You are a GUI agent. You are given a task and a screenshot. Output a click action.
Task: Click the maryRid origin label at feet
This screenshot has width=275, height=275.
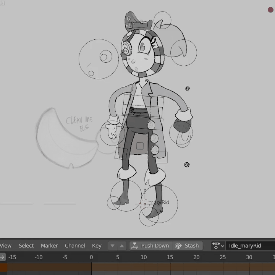(x=159, y=202)
